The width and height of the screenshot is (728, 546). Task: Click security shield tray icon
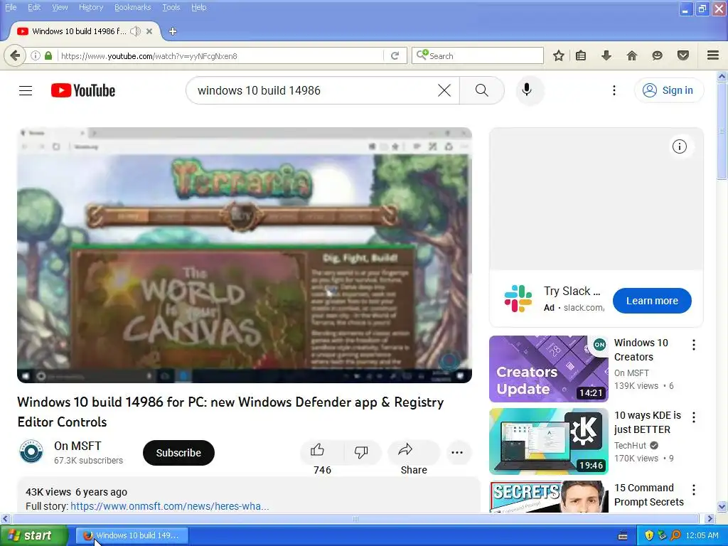(649, 535)
